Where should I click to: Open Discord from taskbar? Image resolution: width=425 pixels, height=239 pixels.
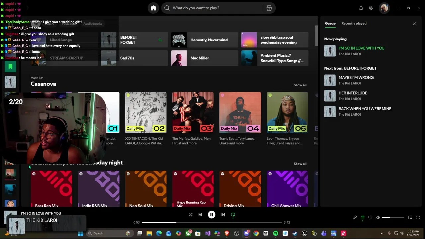pyautogui.click(x=246, y=233)
